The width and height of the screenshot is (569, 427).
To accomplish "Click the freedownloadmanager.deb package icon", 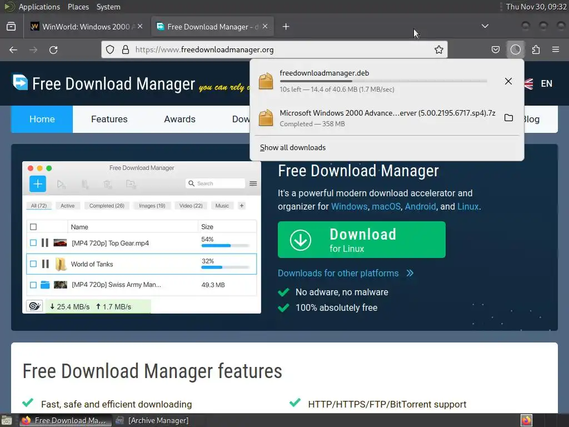I will [266, 81].
